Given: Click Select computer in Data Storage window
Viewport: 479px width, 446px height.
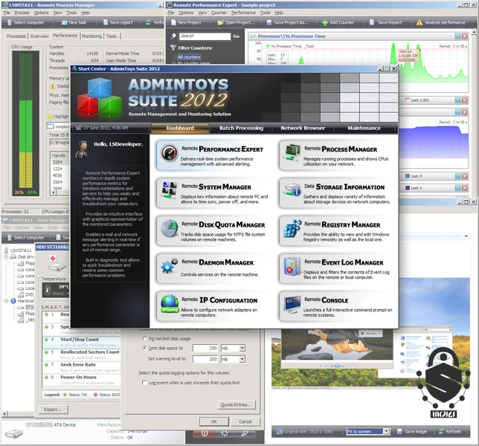Looking at the screenshot, I should pyautogui.click(x=25, y=237).
